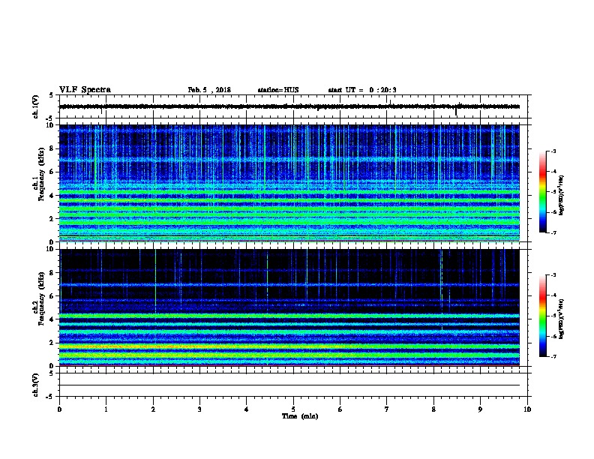Click the "ch.1(V)" voltage axis label

[36, 106]
